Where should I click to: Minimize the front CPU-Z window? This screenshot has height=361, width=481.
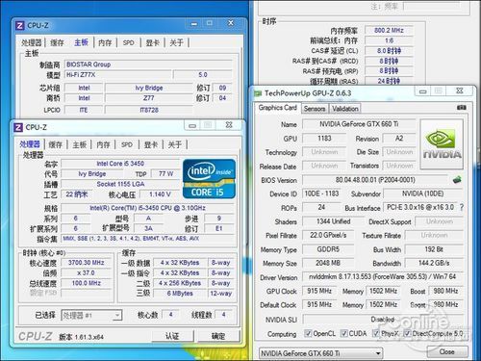pyautogui.click(x=192, y=125)
